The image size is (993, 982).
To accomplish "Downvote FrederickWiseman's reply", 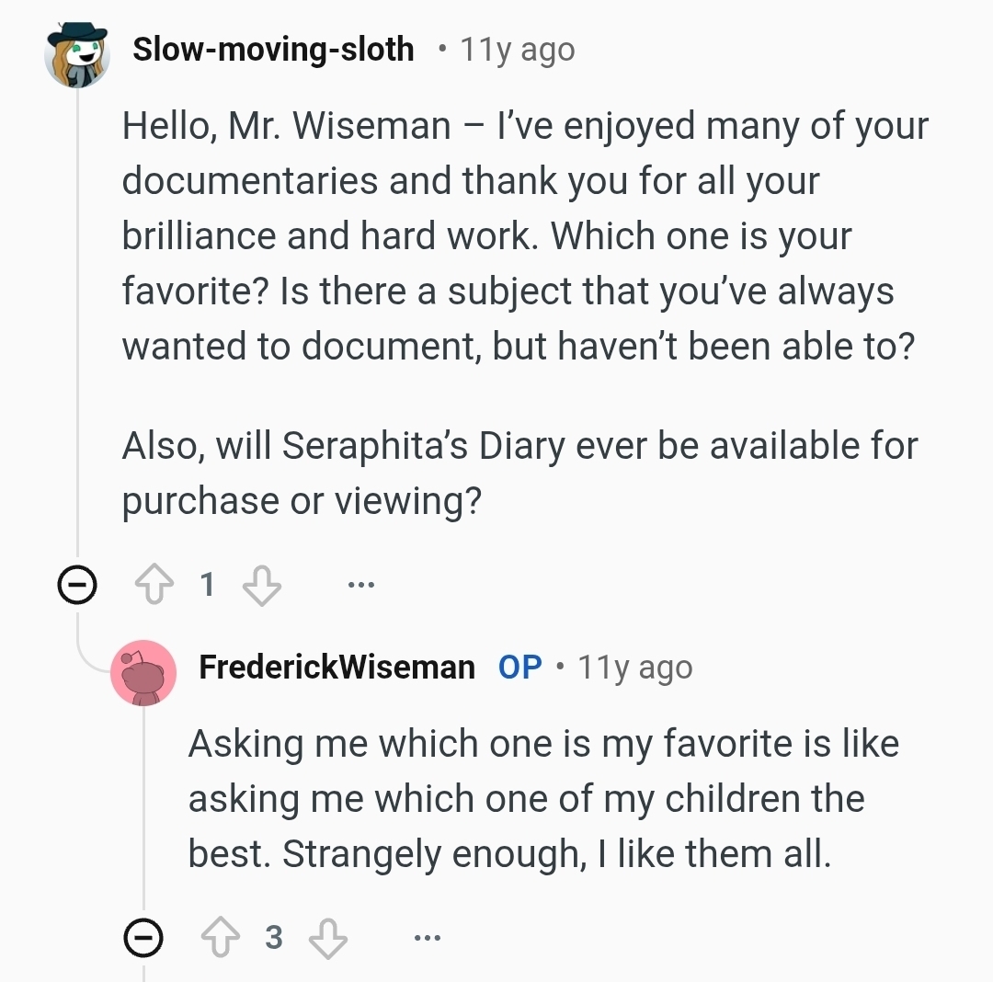I will 327,938.
